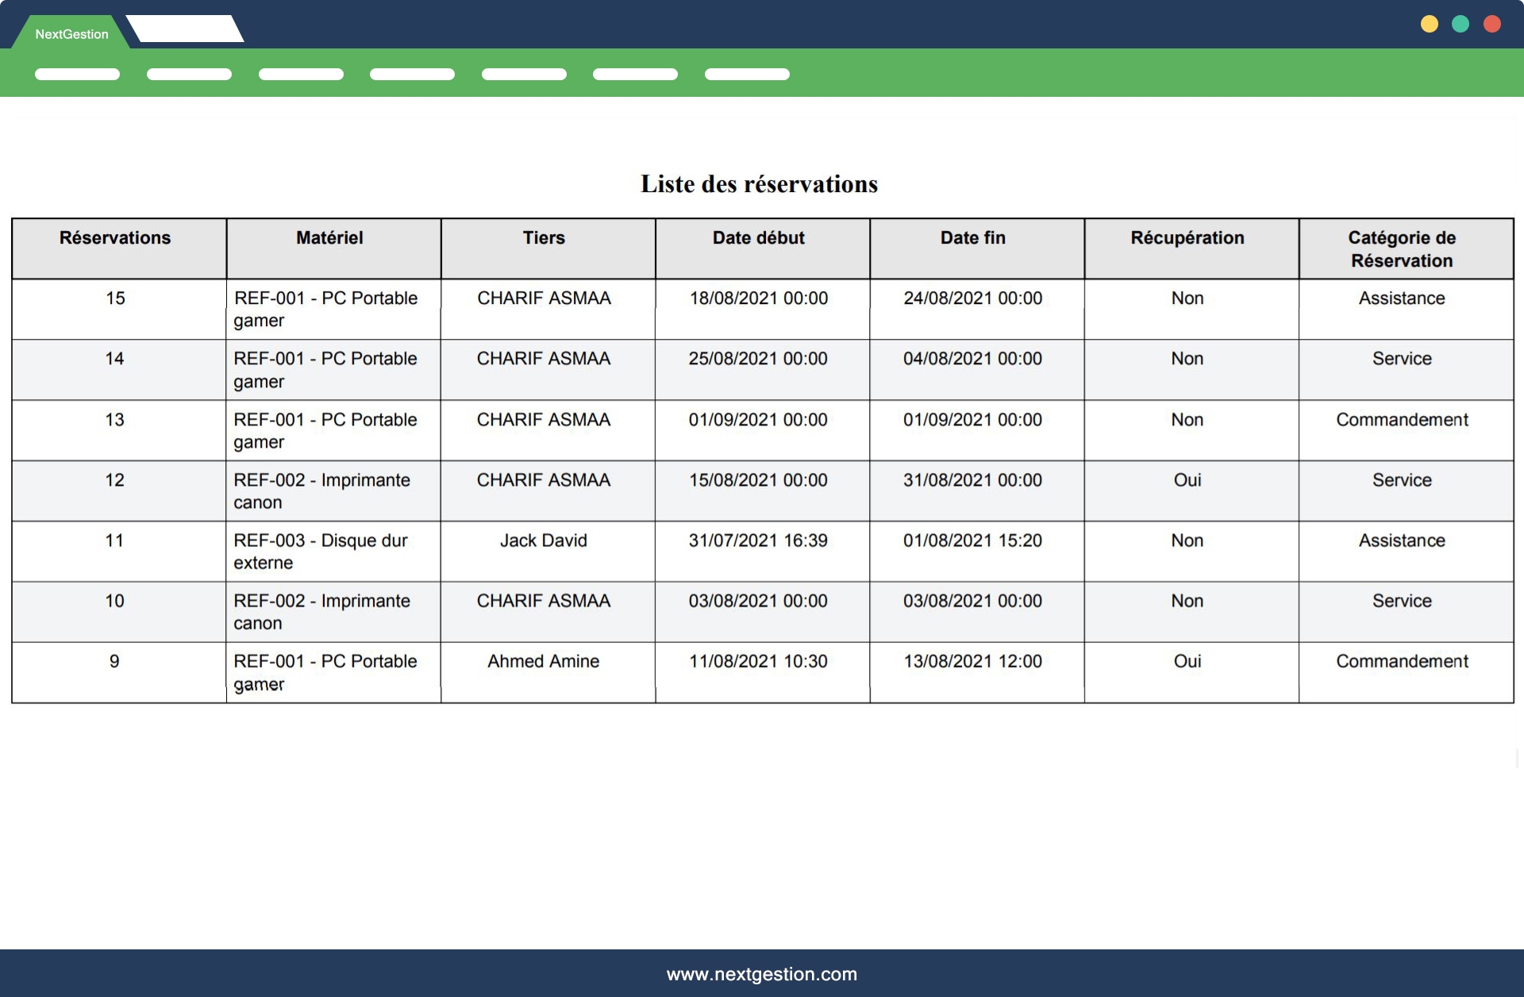This screenshot has height=997, width=1524.
Task: Click the yellow window control dot
Action: click(1429, 24)
